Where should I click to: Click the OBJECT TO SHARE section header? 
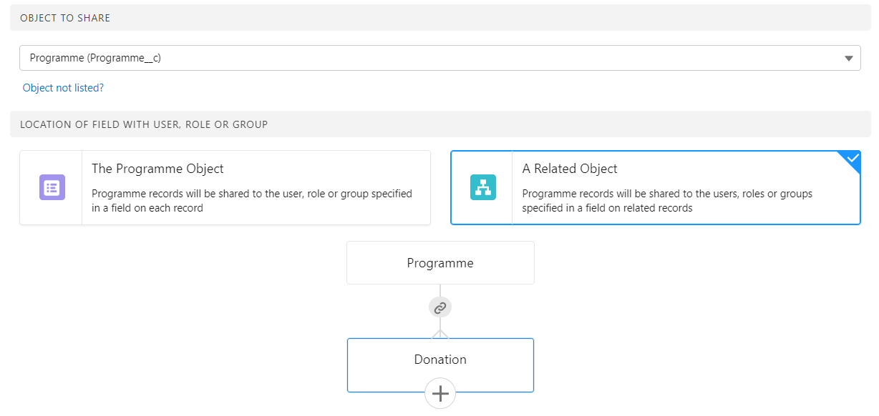65,18
